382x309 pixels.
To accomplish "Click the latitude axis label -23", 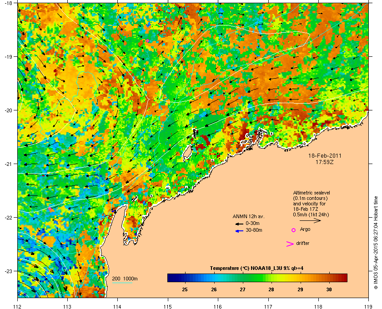I will [x=8, y=271].
